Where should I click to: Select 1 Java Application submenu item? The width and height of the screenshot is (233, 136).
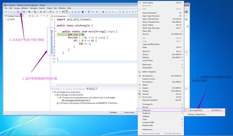(204, 110)
